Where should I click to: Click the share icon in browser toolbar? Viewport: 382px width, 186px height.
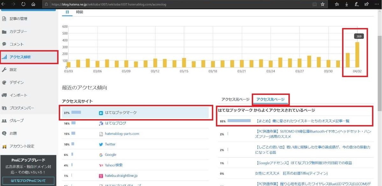(x=366, y=4)
